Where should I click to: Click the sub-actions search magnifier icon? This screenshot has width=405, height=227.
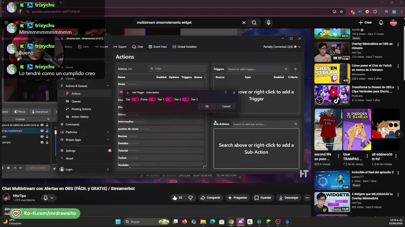click(x=296, y=124)
